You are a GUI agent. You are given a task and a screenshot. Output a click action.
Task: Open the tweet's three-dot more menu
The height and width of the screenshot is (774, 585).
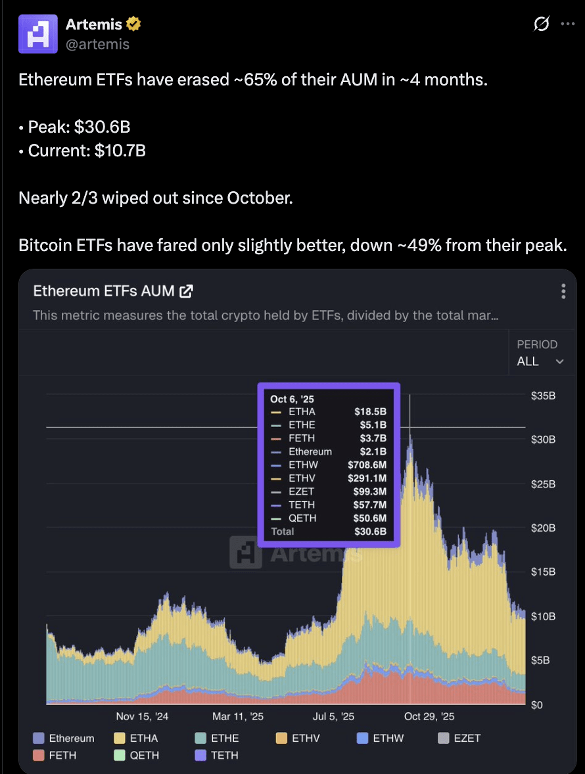pos(568,24)
